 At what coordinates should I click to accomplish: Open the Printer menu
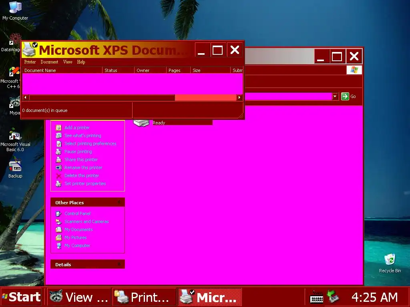30,62
